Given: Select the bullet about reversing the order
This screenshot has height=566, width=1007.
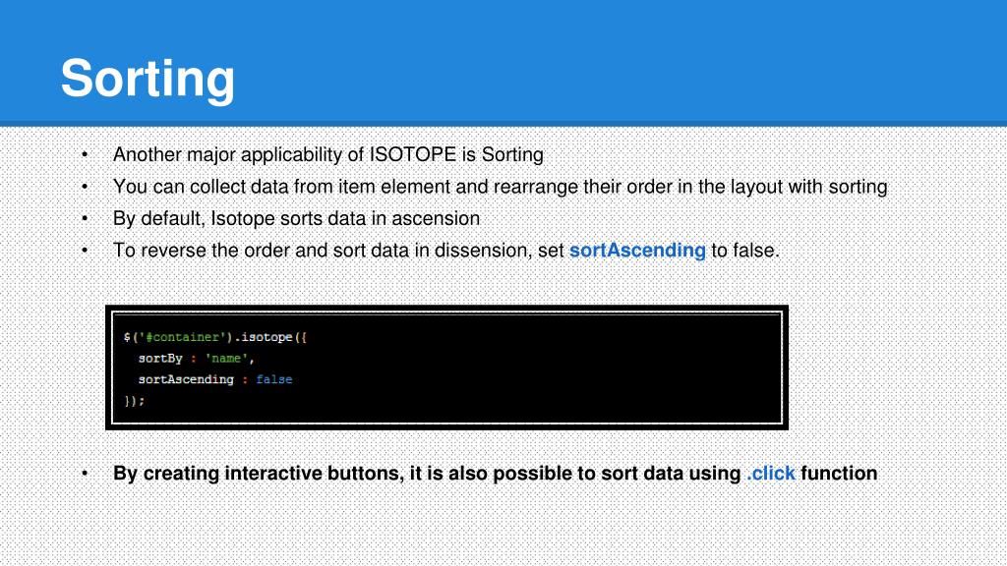Looking at the screenshot, I should coord(446,251).
